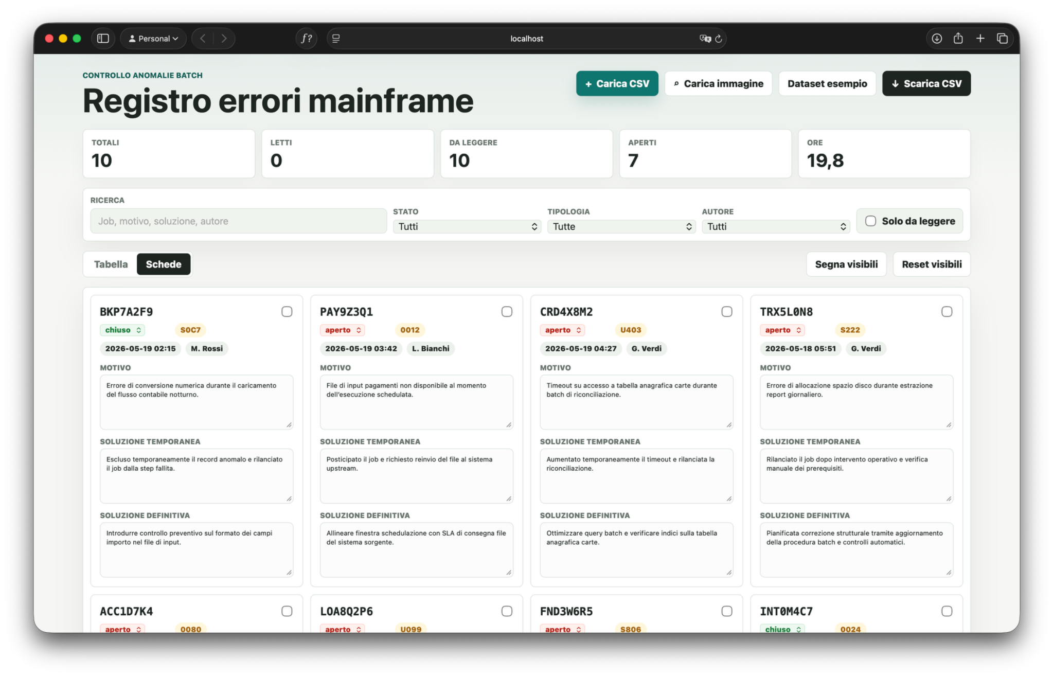Click the Share icon in Safari toolbar
Viewport: 1053px width, 677px height.
pos(958,39)
